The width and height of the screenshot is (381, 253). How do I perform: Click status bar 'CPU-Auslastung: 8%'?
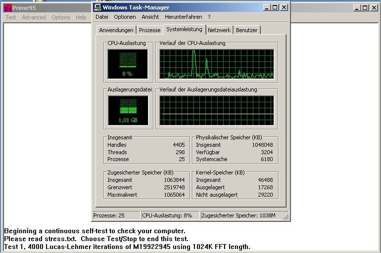(x=170, y=215)
